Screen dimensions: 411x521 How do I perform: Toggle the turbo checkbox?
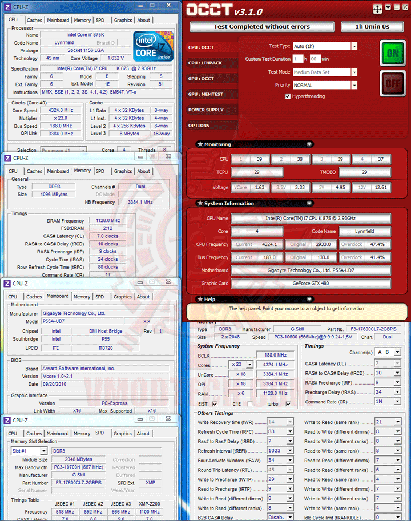(288, 404)
